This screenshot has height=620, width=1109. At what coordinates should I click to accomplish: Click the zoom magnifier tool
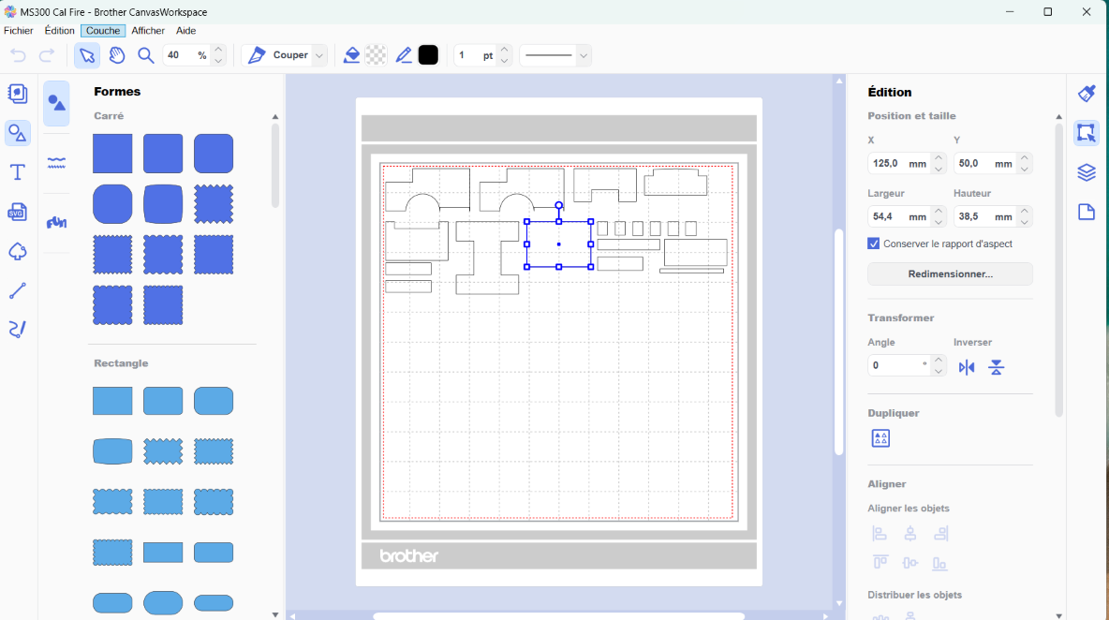coord(146,55)
